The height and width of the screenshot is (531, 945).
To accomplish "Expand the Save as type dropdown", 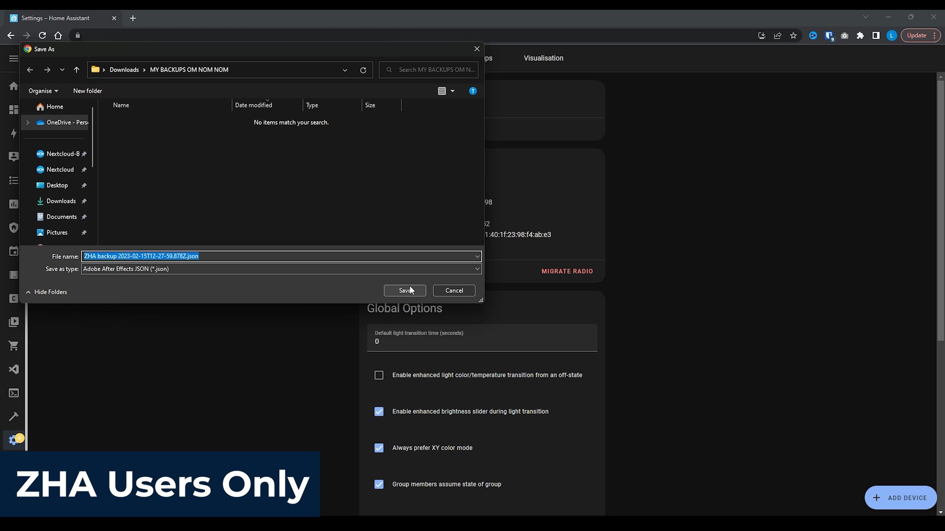I will 478,269.
